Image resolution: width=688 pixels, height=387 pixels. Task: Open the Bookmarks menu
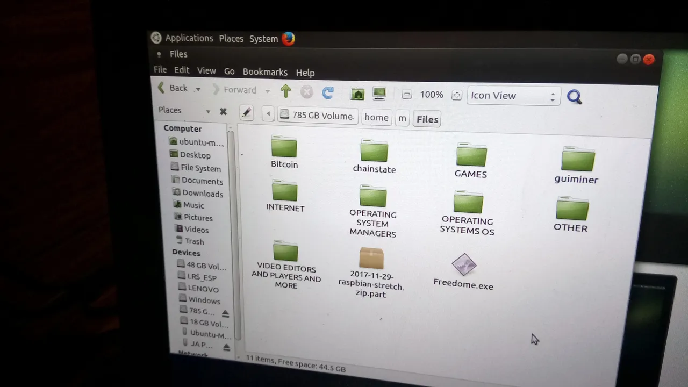265,72
